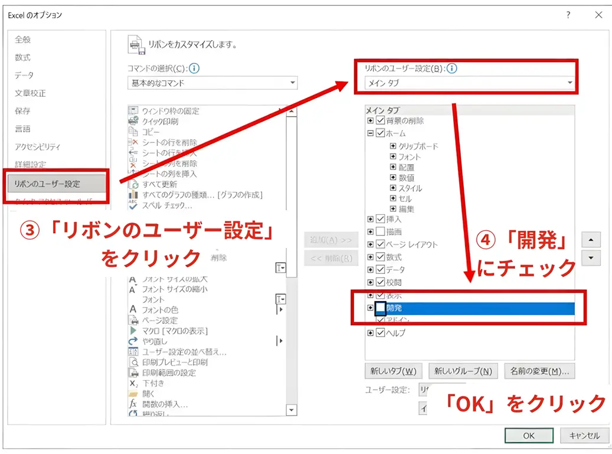Viewport: 612px width, 454px height.
Task: Collapse the ホーム tree node
Action: point(371,133)
